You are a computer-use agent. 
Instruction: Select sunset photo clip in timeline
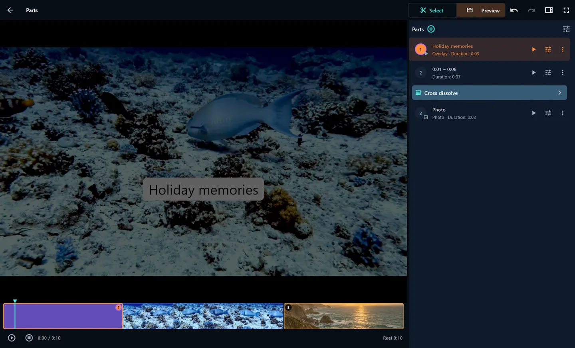click(x=344, y=316)
